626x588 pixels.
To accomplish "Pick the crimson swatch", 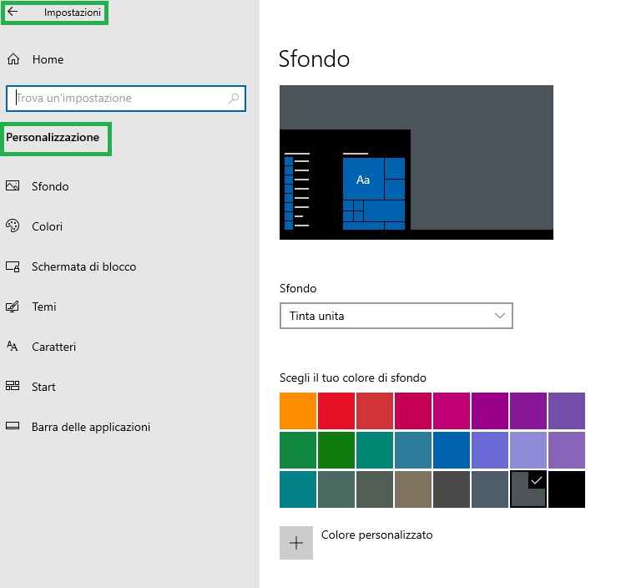I will [x=413, y=411].
